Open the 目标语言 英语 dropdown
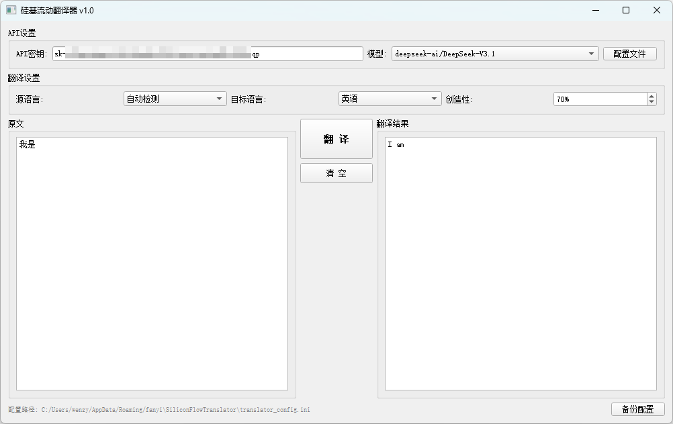This screenshot has width=673, height=424. 390,99
